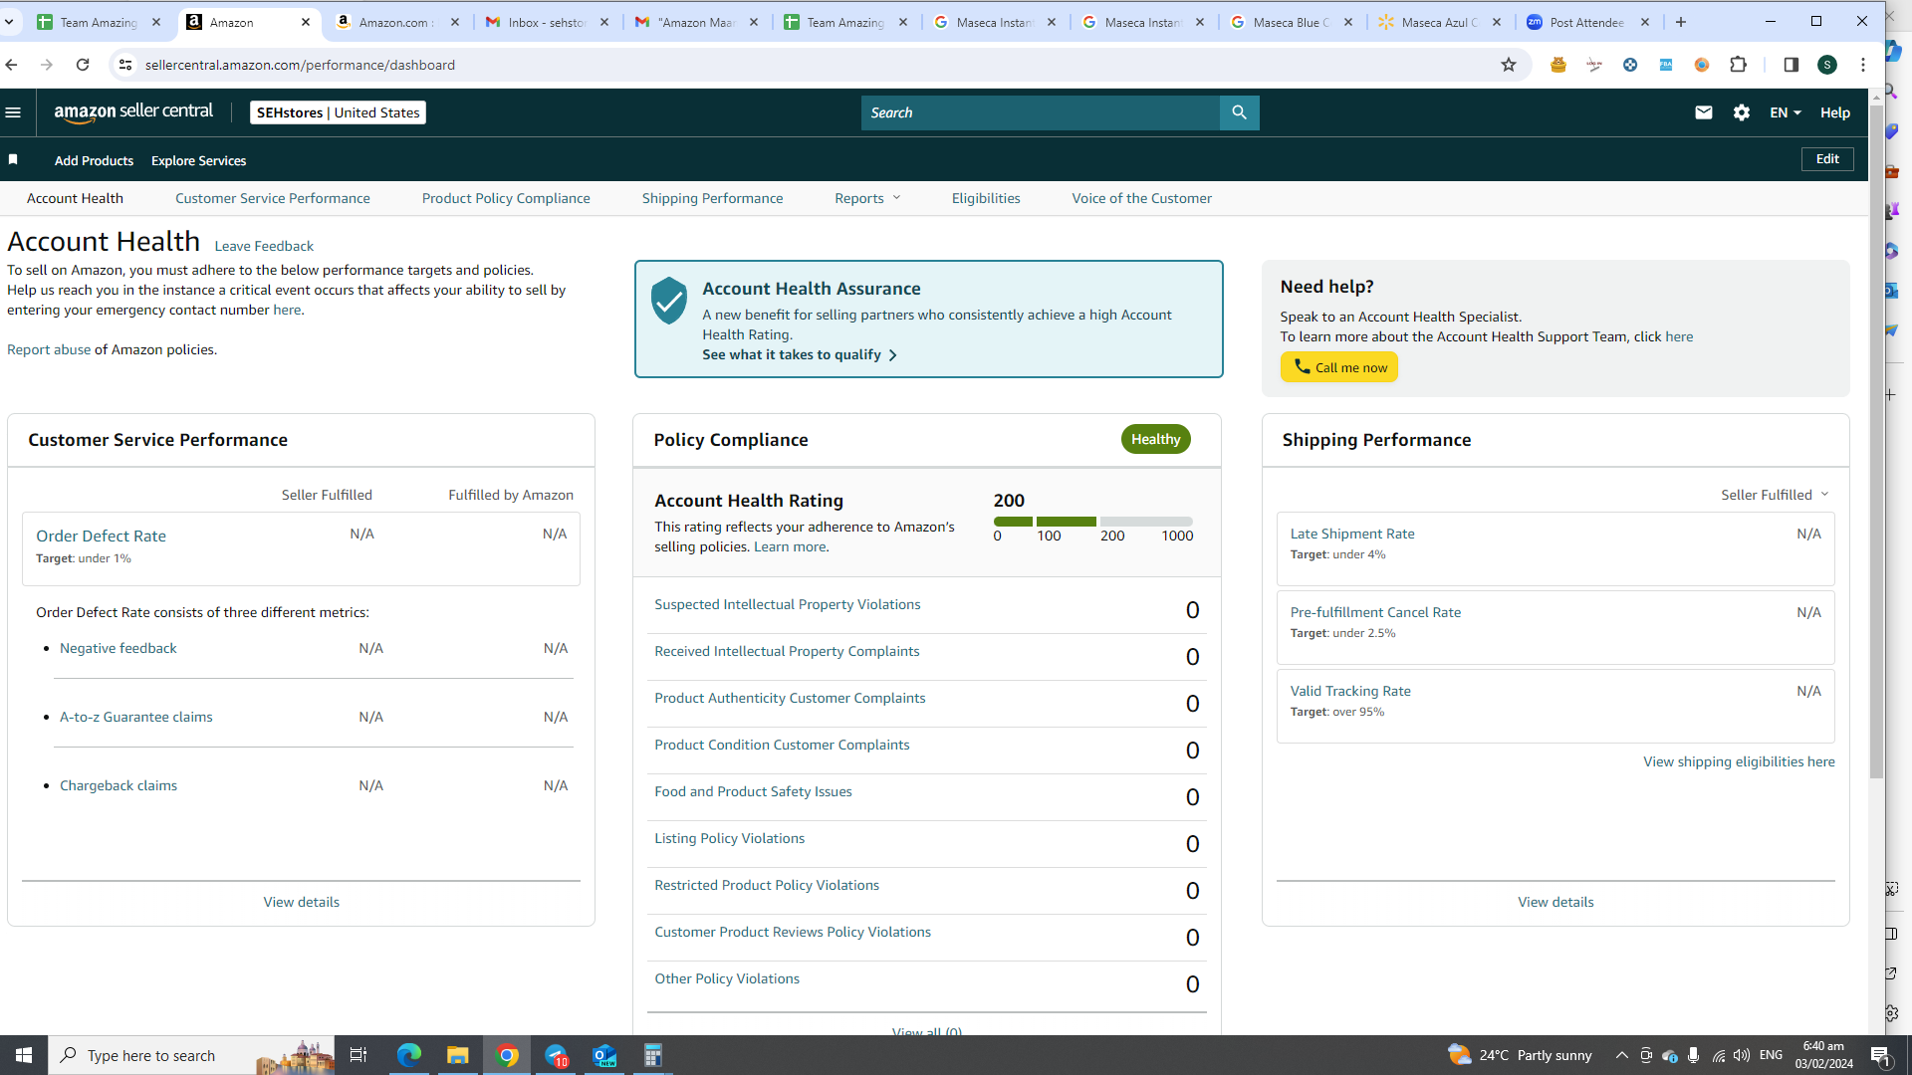This screenshot has height=1075, width=1912.
Task: Open the Chrome three-dot menu
Action: 1863,65
